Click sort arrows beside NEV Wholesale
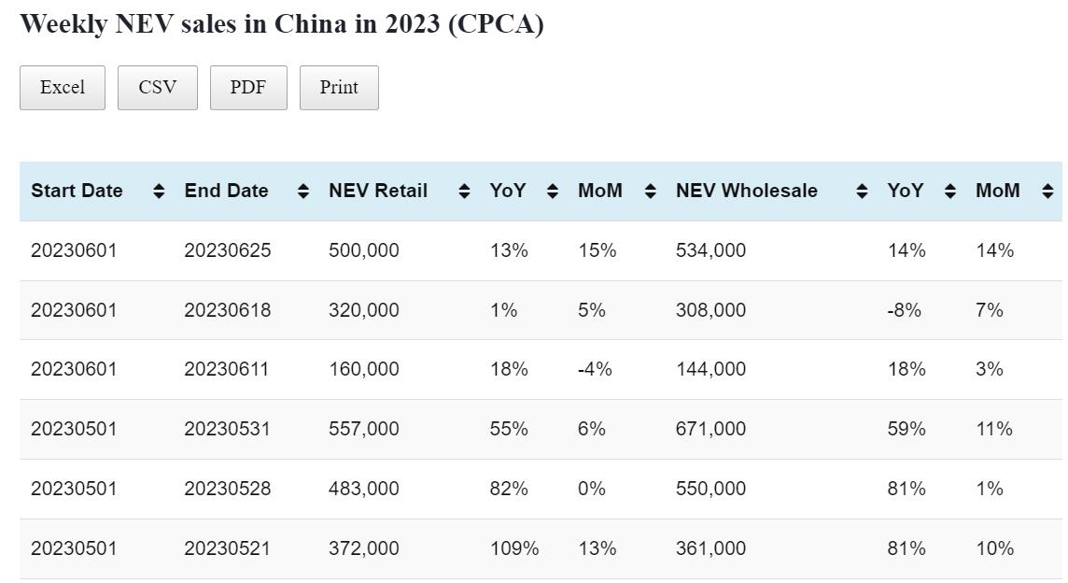The width and height of the screenshot is (1068, 583). tap(862, 192)
